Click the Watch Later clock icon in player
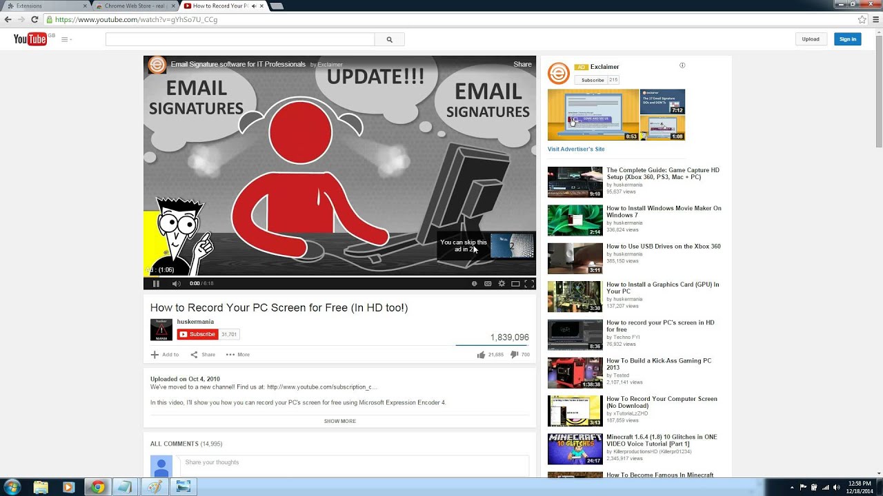 point(474,283)
